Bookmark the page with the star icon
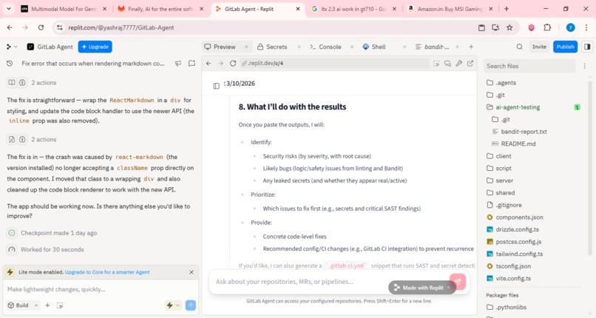The width and height of the screenshot is (596, 318). click(509, 27)
